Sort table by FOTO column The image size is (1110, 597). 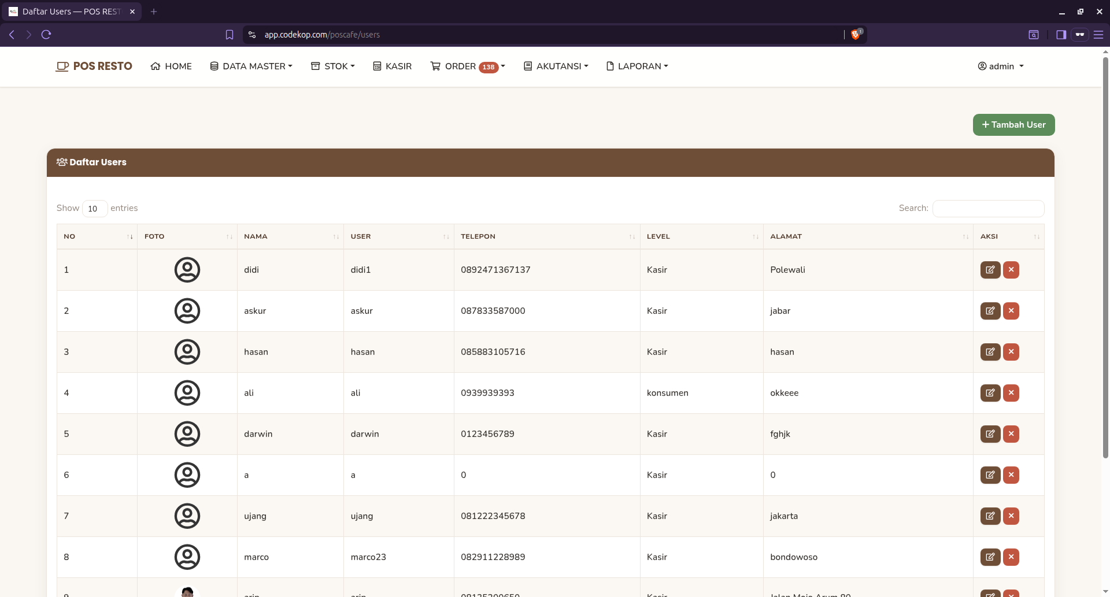point(187,236)
